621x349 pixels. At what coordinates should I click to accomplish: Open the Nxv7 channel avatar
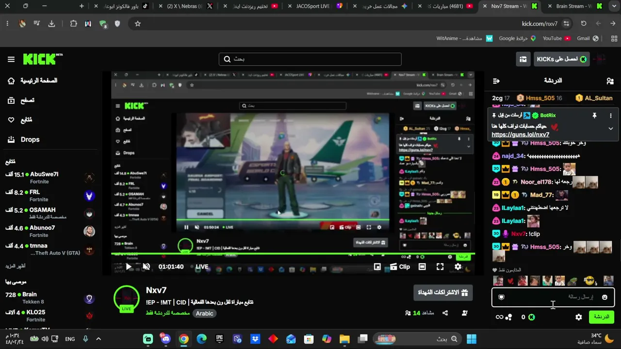pos(127,298)
